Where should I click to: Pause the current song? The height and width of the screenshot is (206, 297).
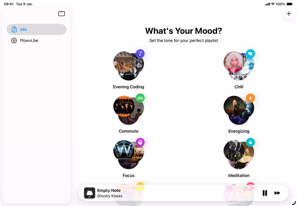click(265, 193)
